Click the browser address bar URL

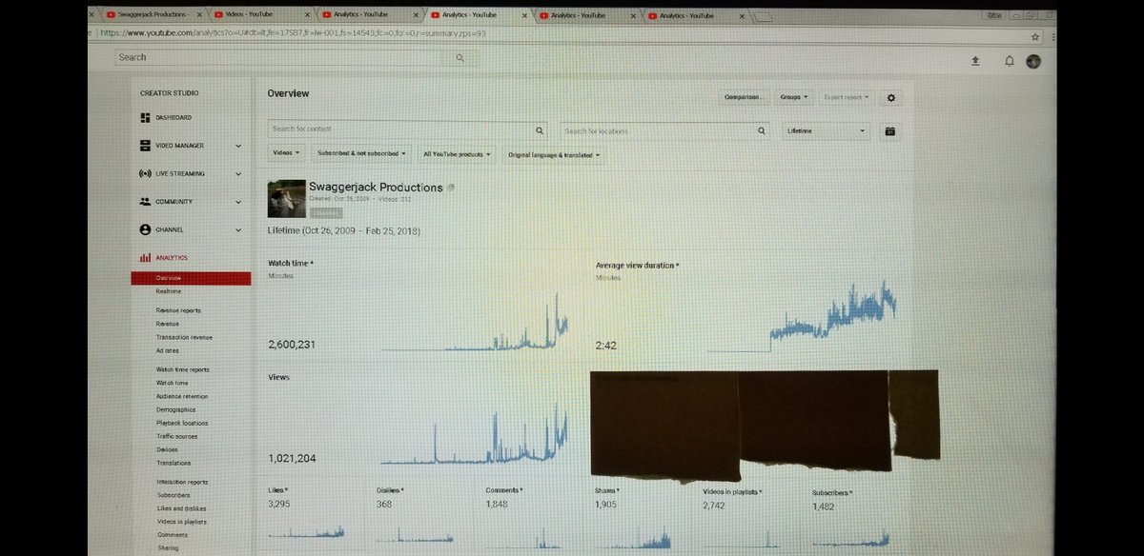pyautogui.click(x=293, y=33)
